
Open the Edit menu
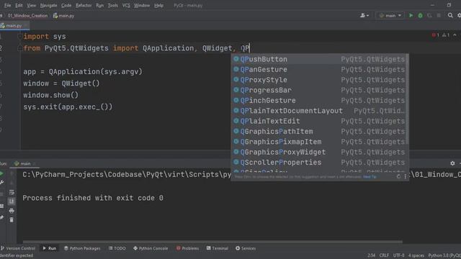pos(19,5)
